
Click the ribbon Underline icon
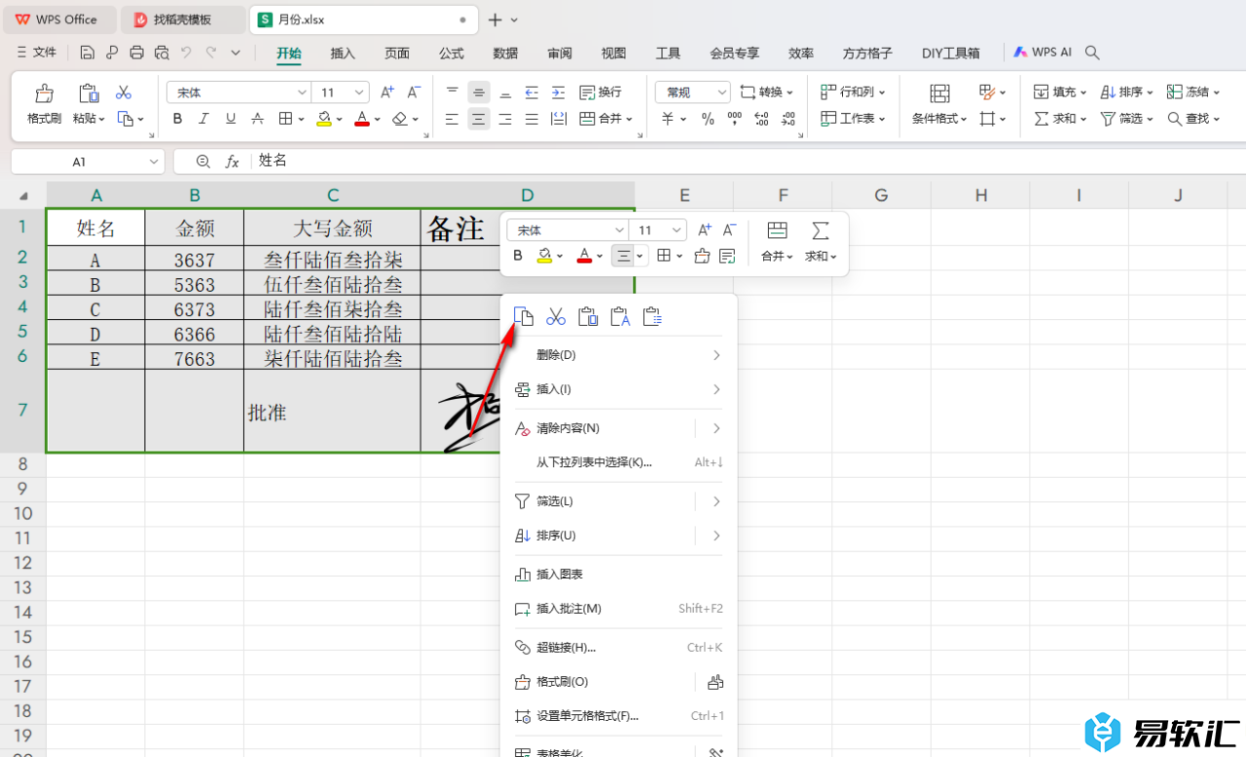[x=231, y=119]
